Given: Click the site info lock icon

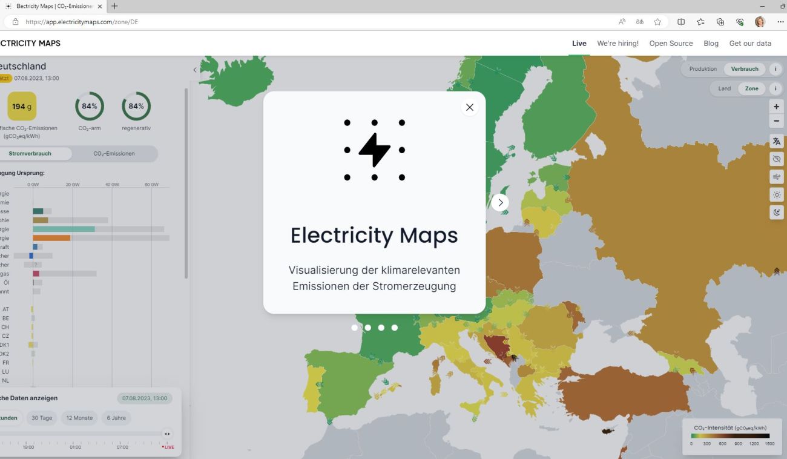Looking at the screenshot, I should click(16, 22).
